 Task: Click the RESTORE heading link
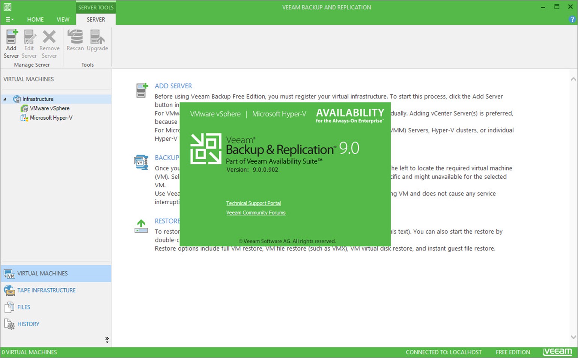pos(167,221)
